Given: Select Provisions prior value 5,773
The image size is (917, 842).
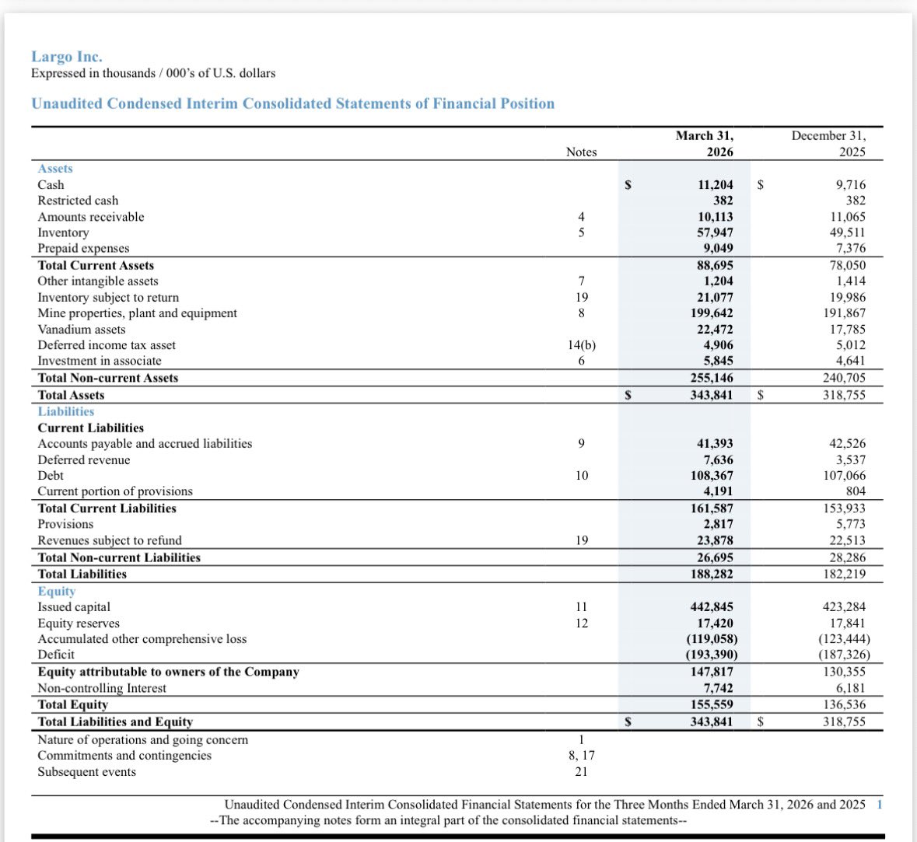Looking at the screenshot, I should tap(851, 525).
